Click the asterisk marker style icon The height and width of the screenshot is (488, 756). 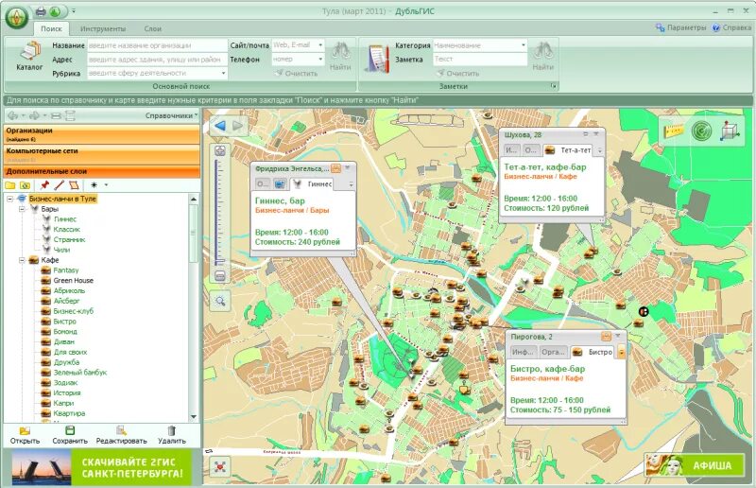94,184
